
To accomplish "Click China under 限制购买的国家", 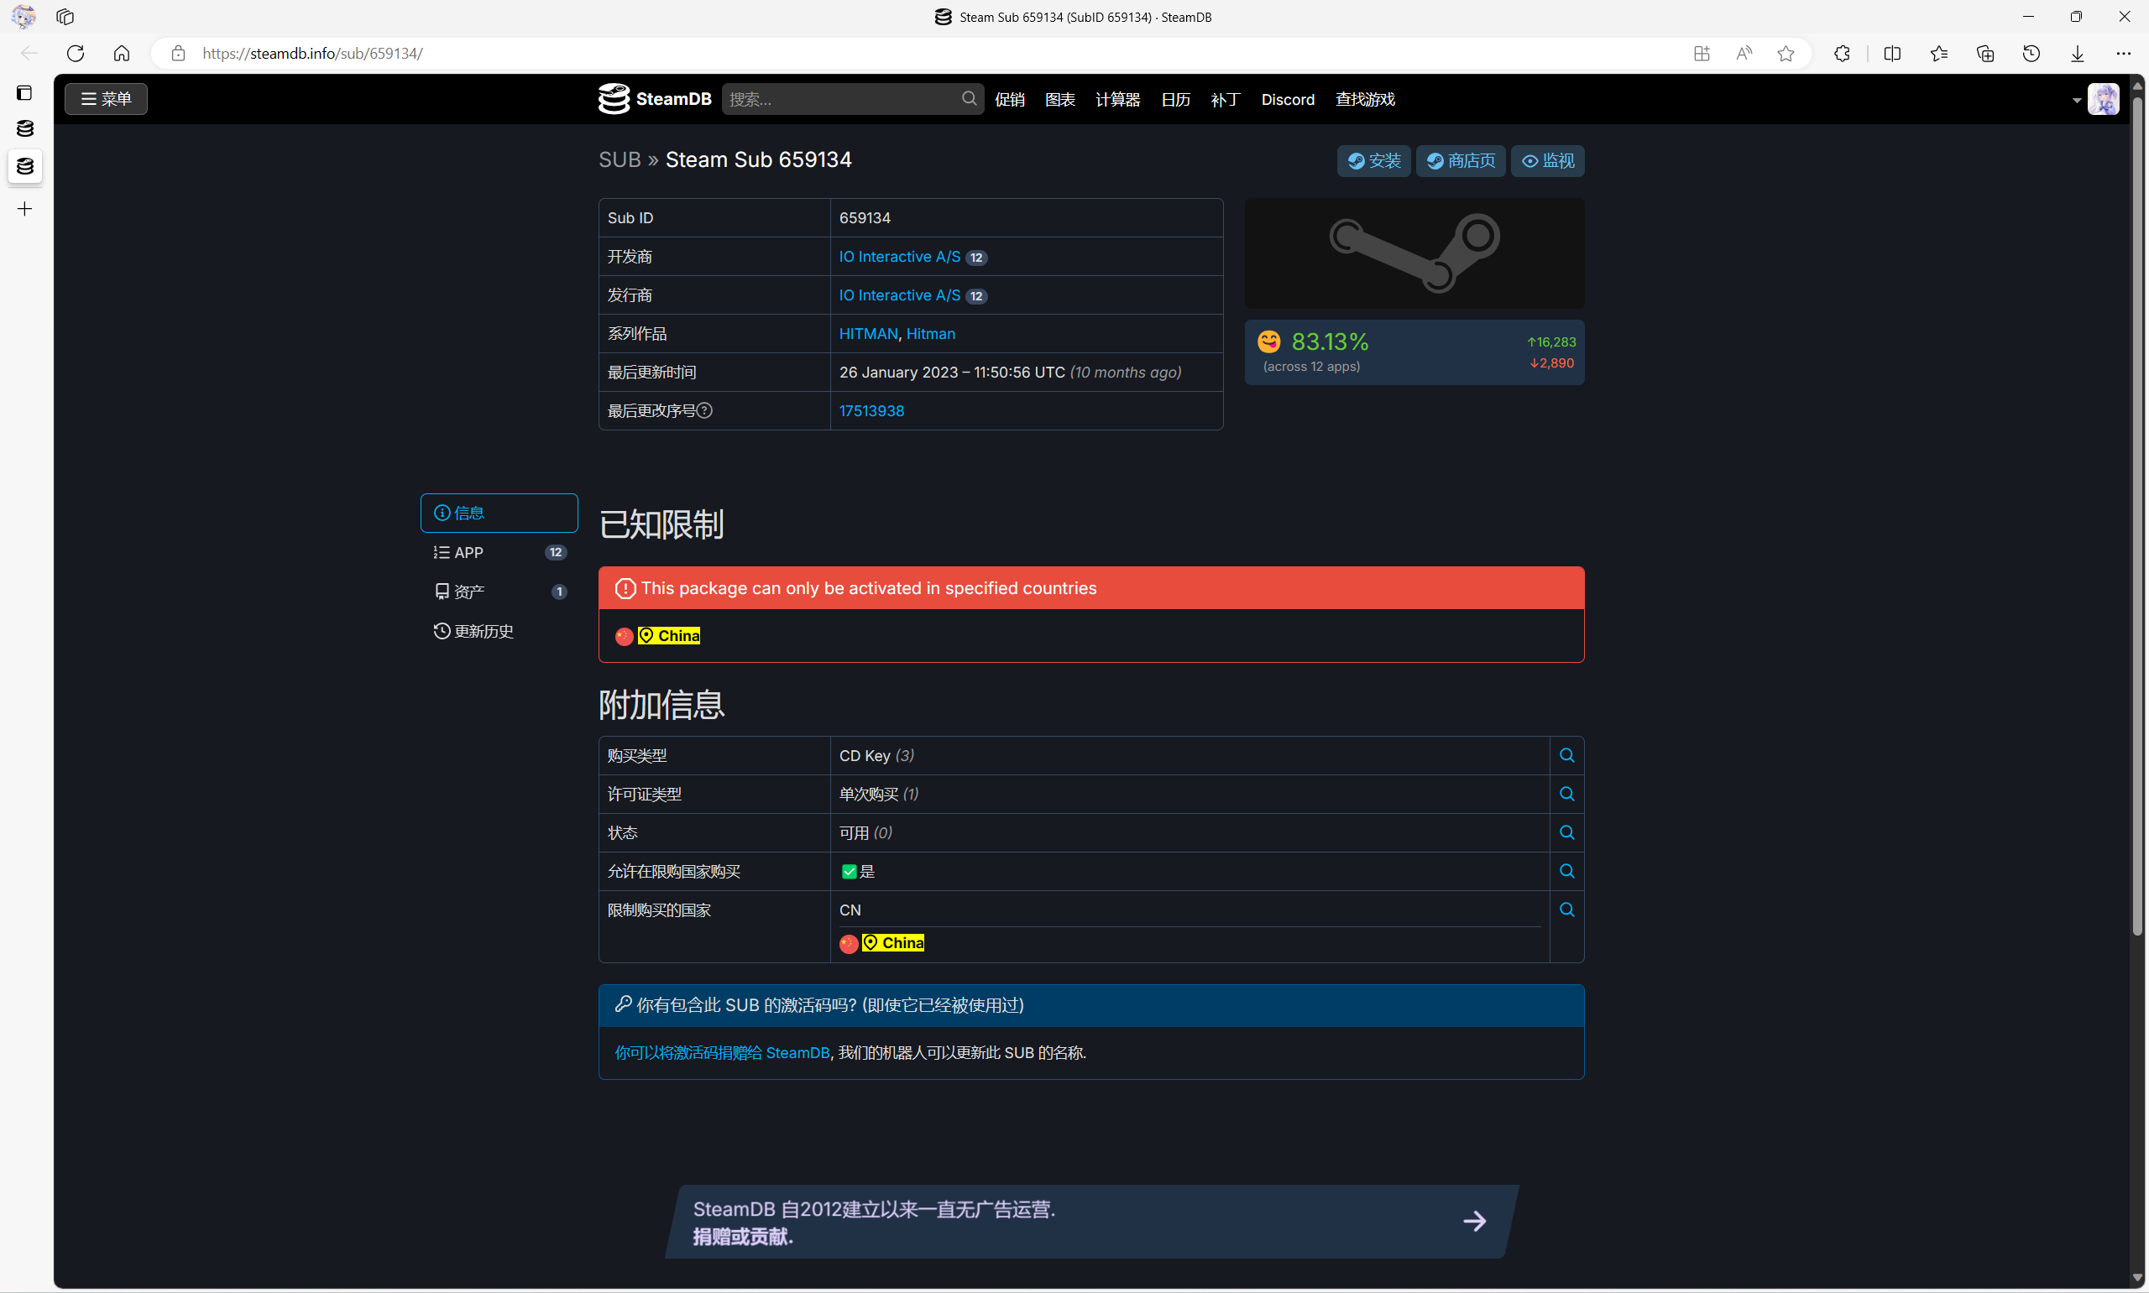I will [x=892, y=943].
